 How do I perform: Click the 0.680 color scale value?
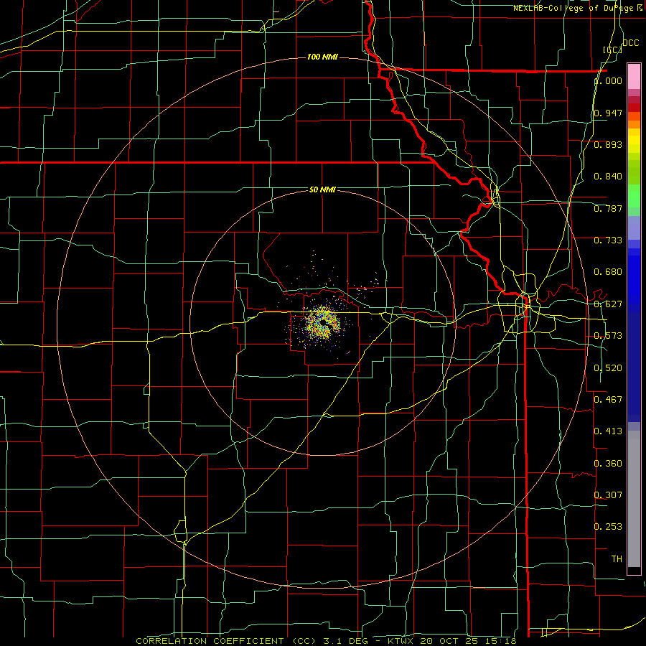(x=608, y=272)
